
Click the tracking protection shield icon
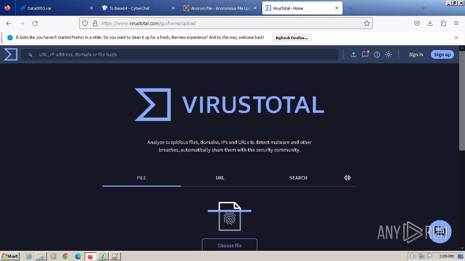click(x=85, y=23)
